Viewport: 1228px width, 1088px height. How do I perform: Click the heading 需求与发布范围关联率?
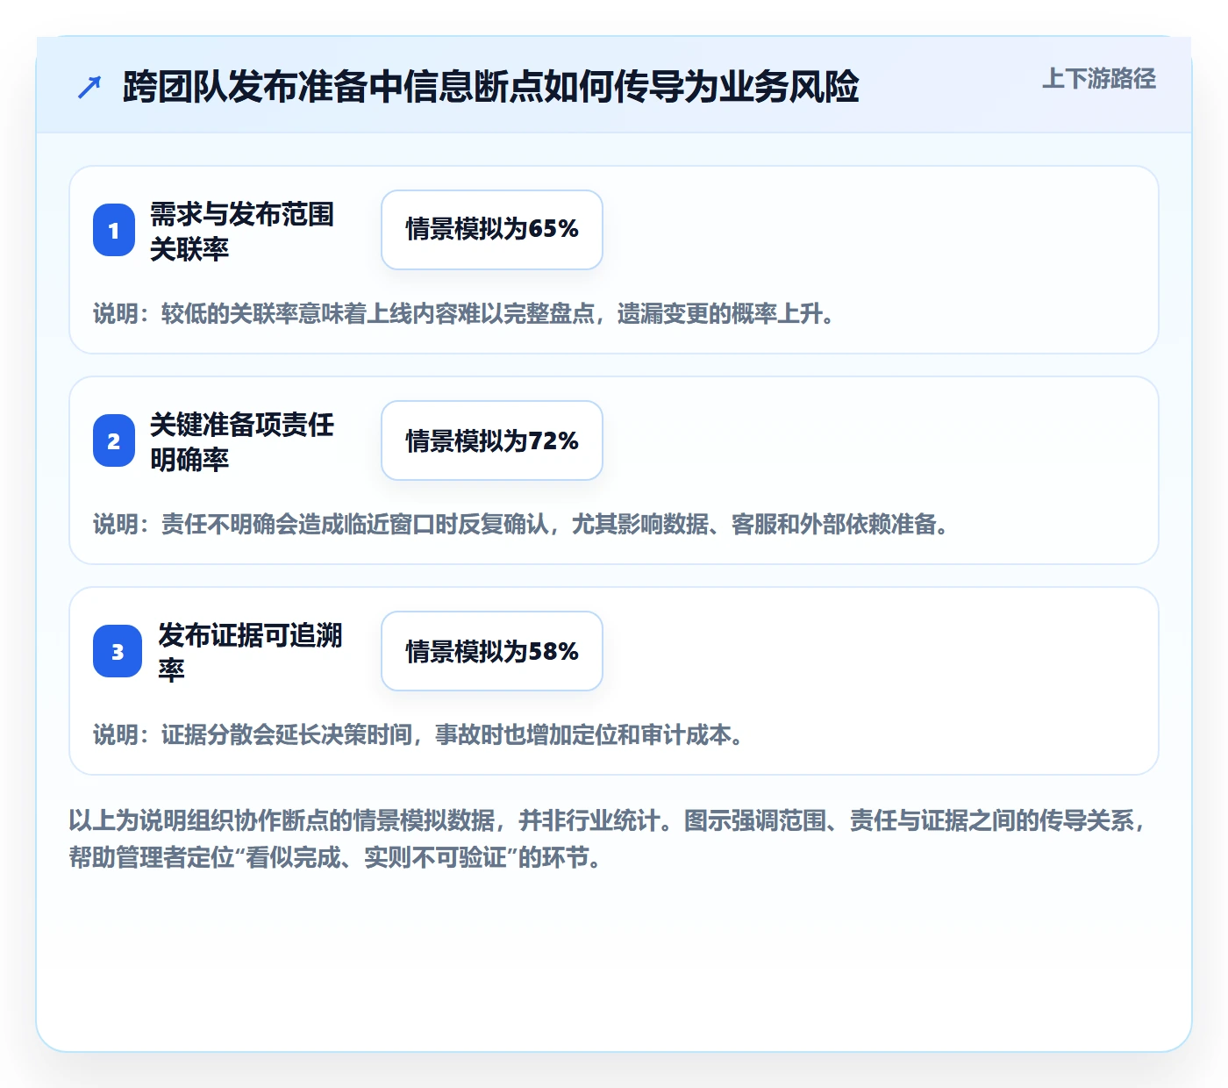(x=242, y=231)
